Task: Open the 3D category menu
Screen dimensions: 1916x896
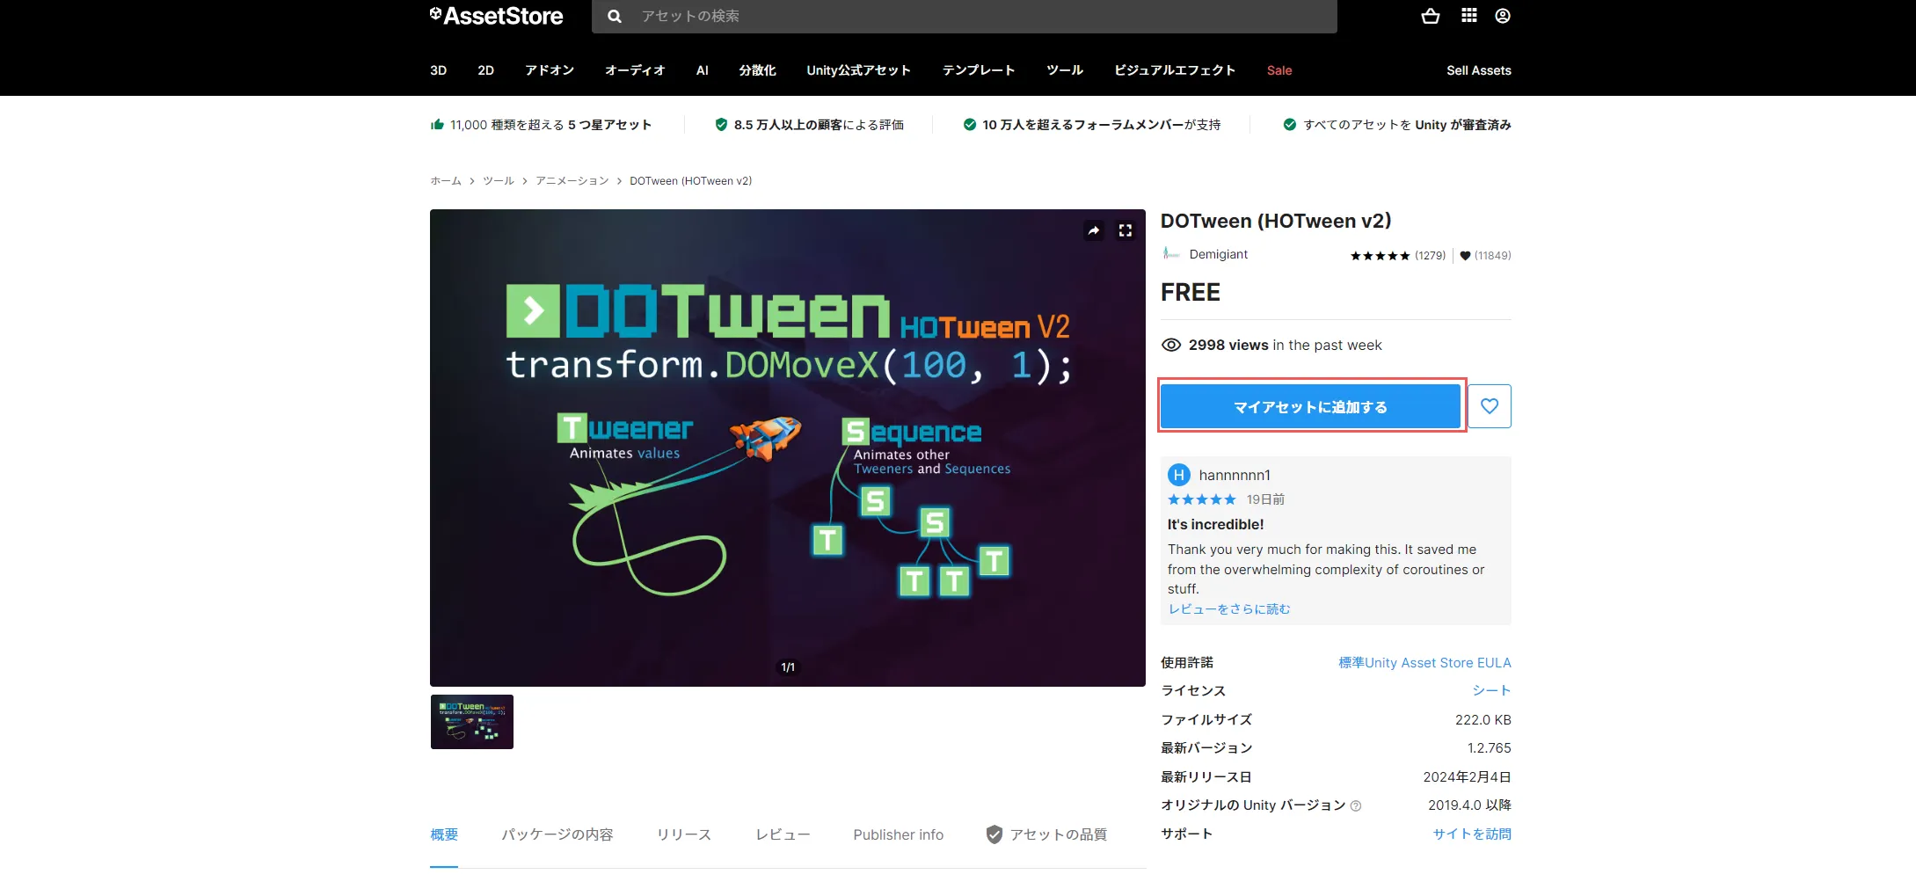Action: (438, 70)
